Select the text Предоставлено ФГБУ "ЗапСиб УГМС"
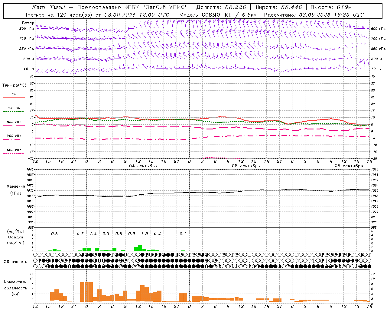 [132, 7]
